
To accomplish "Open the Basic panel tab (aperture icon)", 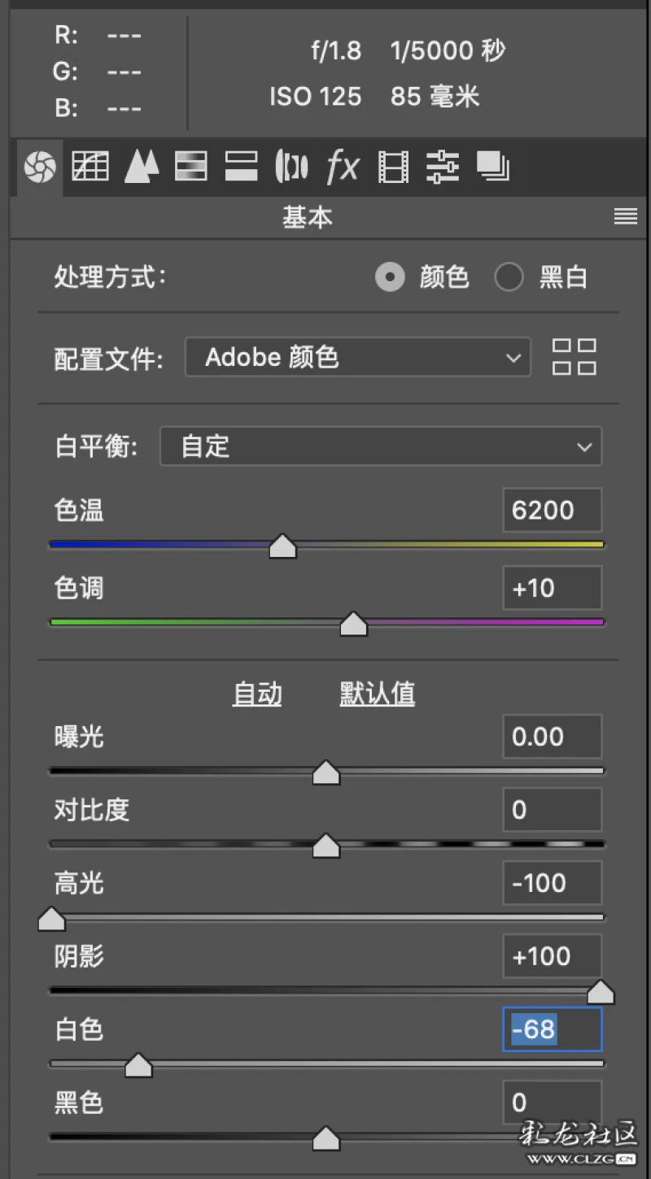I will [x=38, y=167].
